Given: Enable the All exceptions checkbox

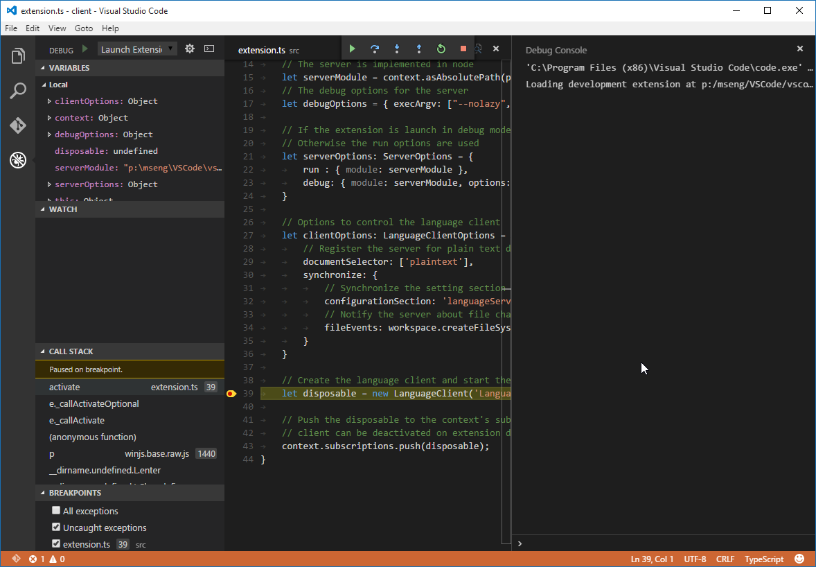Looking at the screenshot, I should (x=56, y=511).
